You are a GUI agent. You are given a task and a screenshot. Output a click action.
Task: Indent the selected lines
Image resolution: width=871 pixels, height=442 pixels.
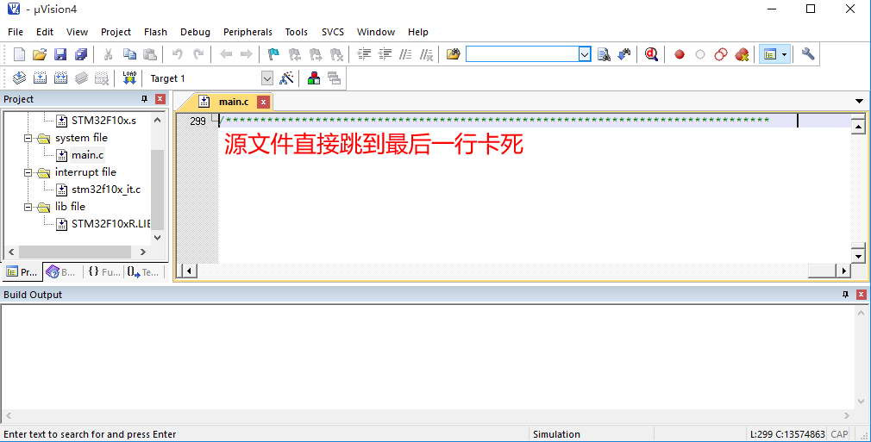[x=364, y=54]
